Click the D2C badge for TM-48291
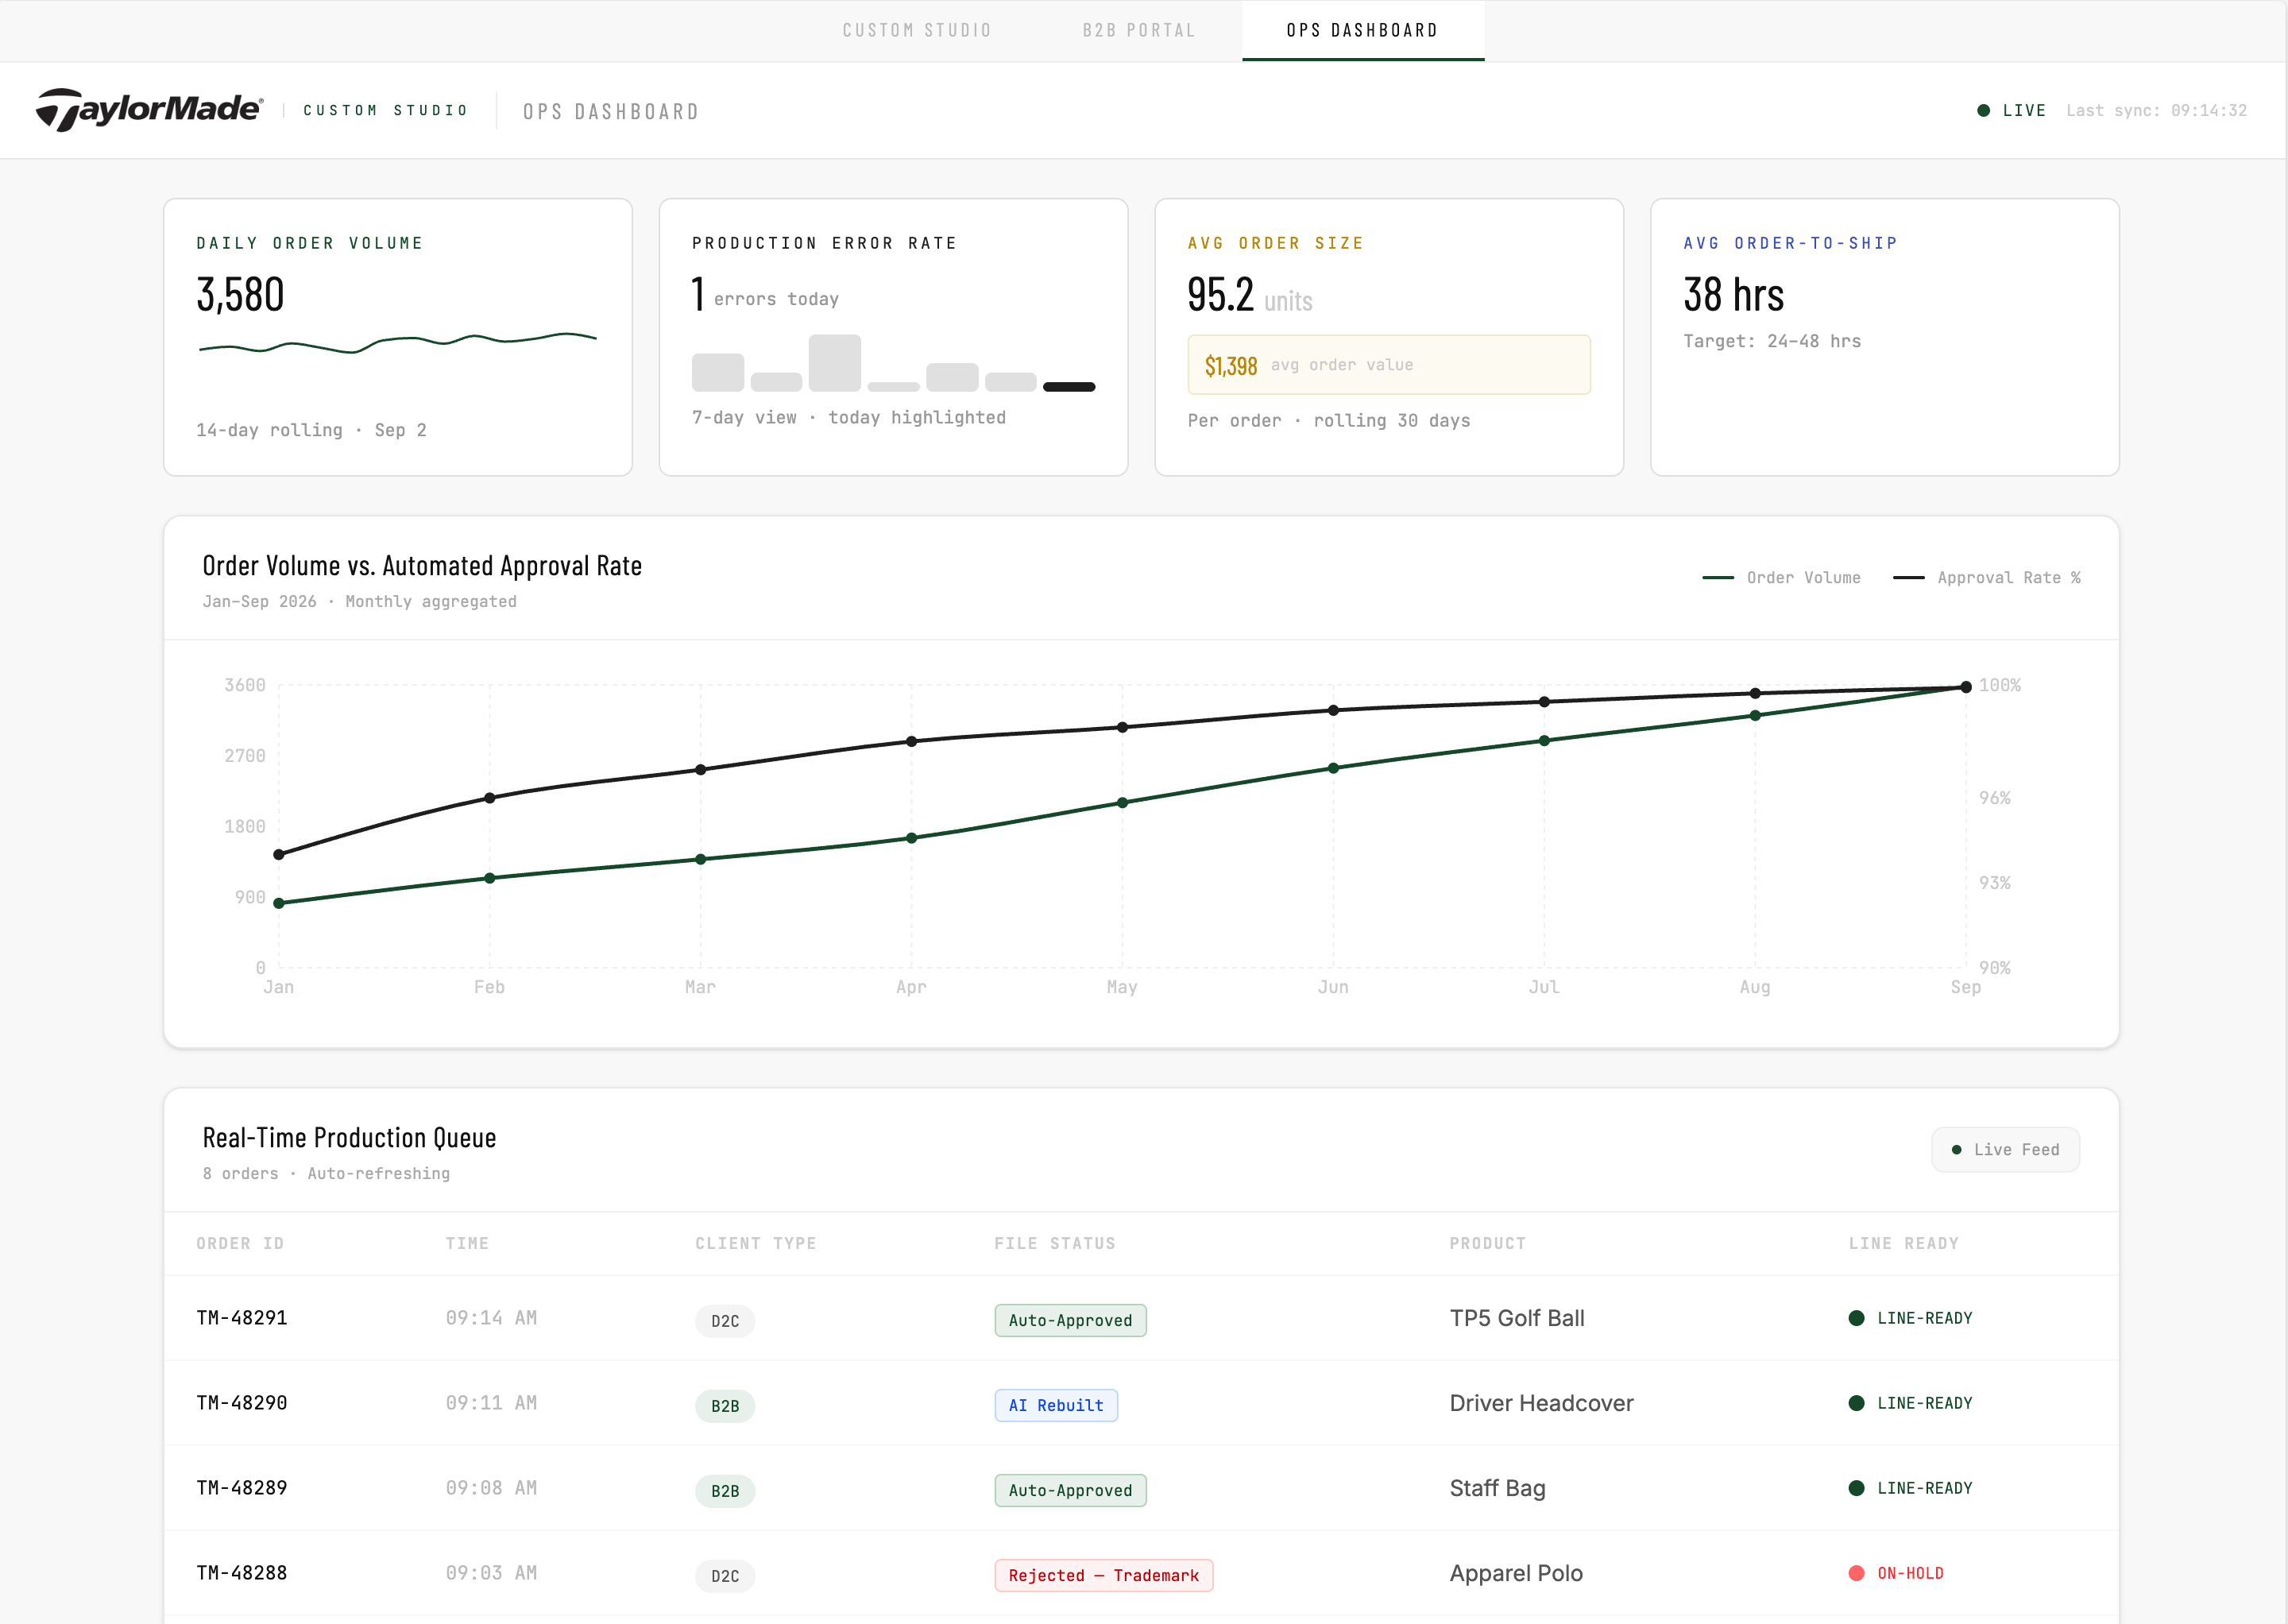Viewport: 2288px width, 1624px height. (x=725, y=1321)
